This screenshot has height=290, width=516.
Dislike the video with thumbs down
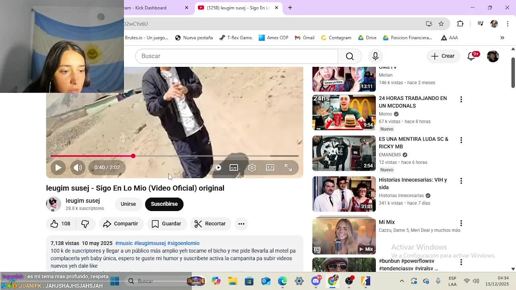coord(85,224)
